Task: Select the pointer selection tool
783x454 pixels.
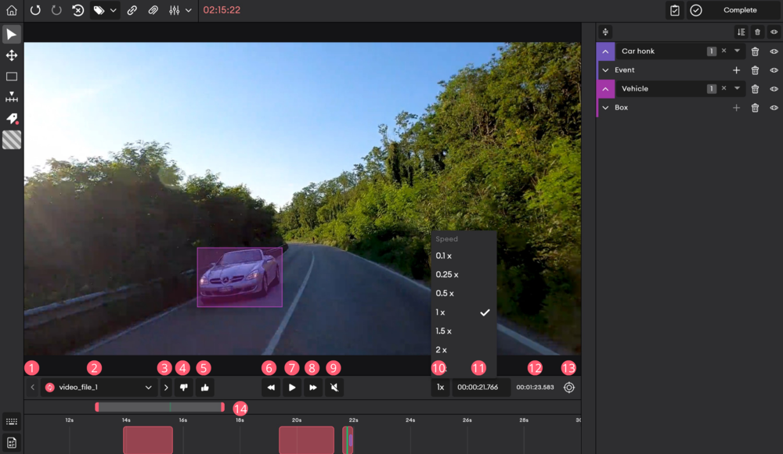Action: click(x=12, y=34)
